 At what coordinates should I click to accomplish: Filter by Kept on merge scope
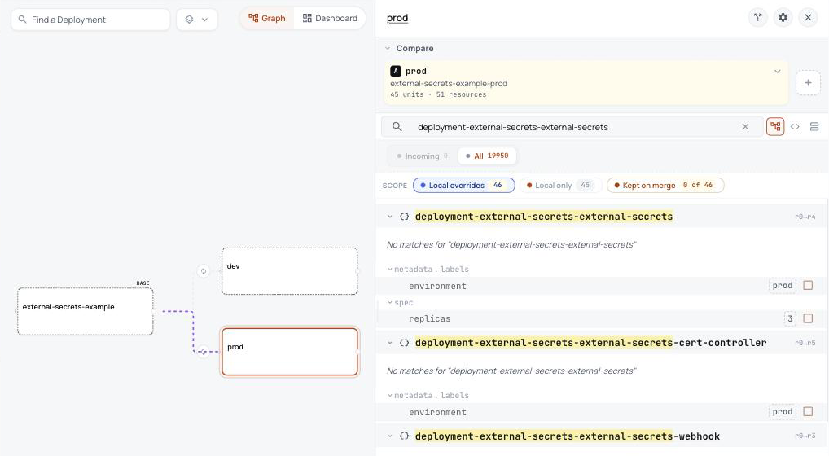[665, 186]
